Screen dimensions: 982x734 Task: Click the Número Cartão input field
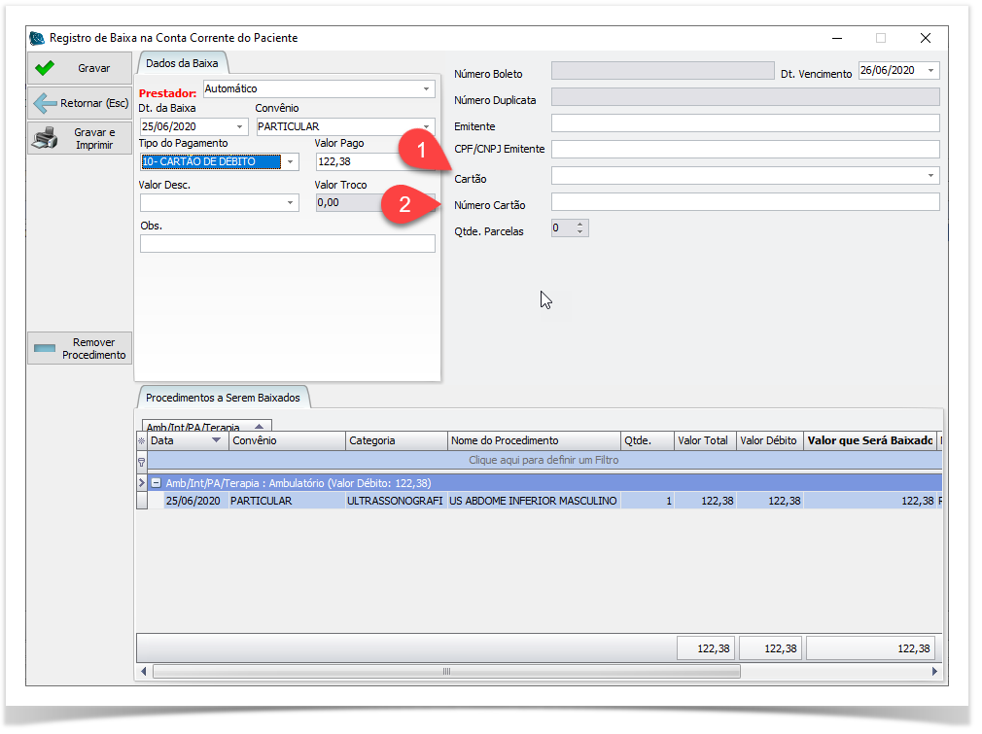[x=745, y=202]
